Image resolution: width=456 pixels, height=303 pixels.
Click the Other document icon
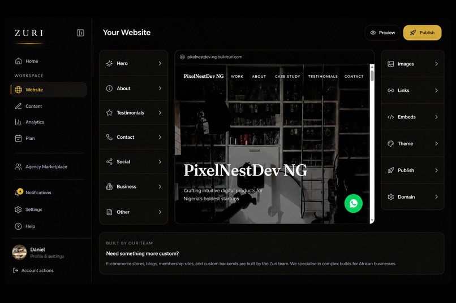tap(109, 212)
